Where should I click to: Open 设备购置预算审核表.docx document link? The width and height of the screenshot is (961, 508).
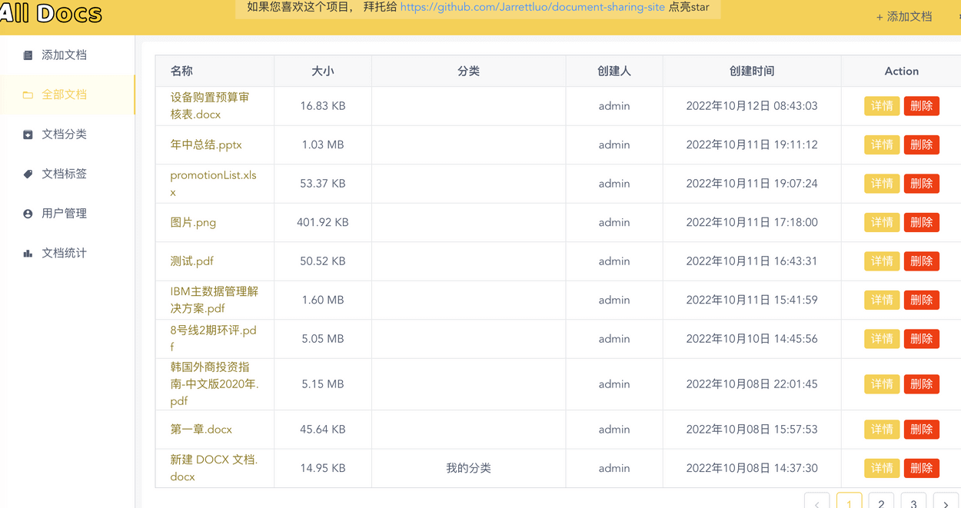210,106
